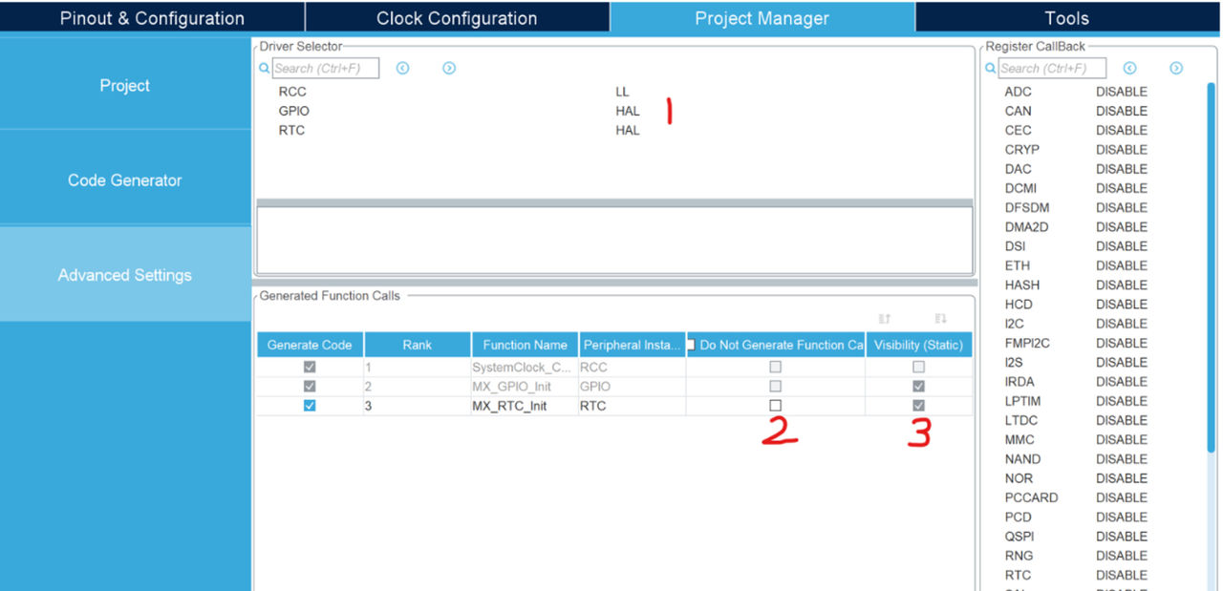Click the Driver Selector search field
Screen dimensions: 1223x591
(x=326, y=68)
